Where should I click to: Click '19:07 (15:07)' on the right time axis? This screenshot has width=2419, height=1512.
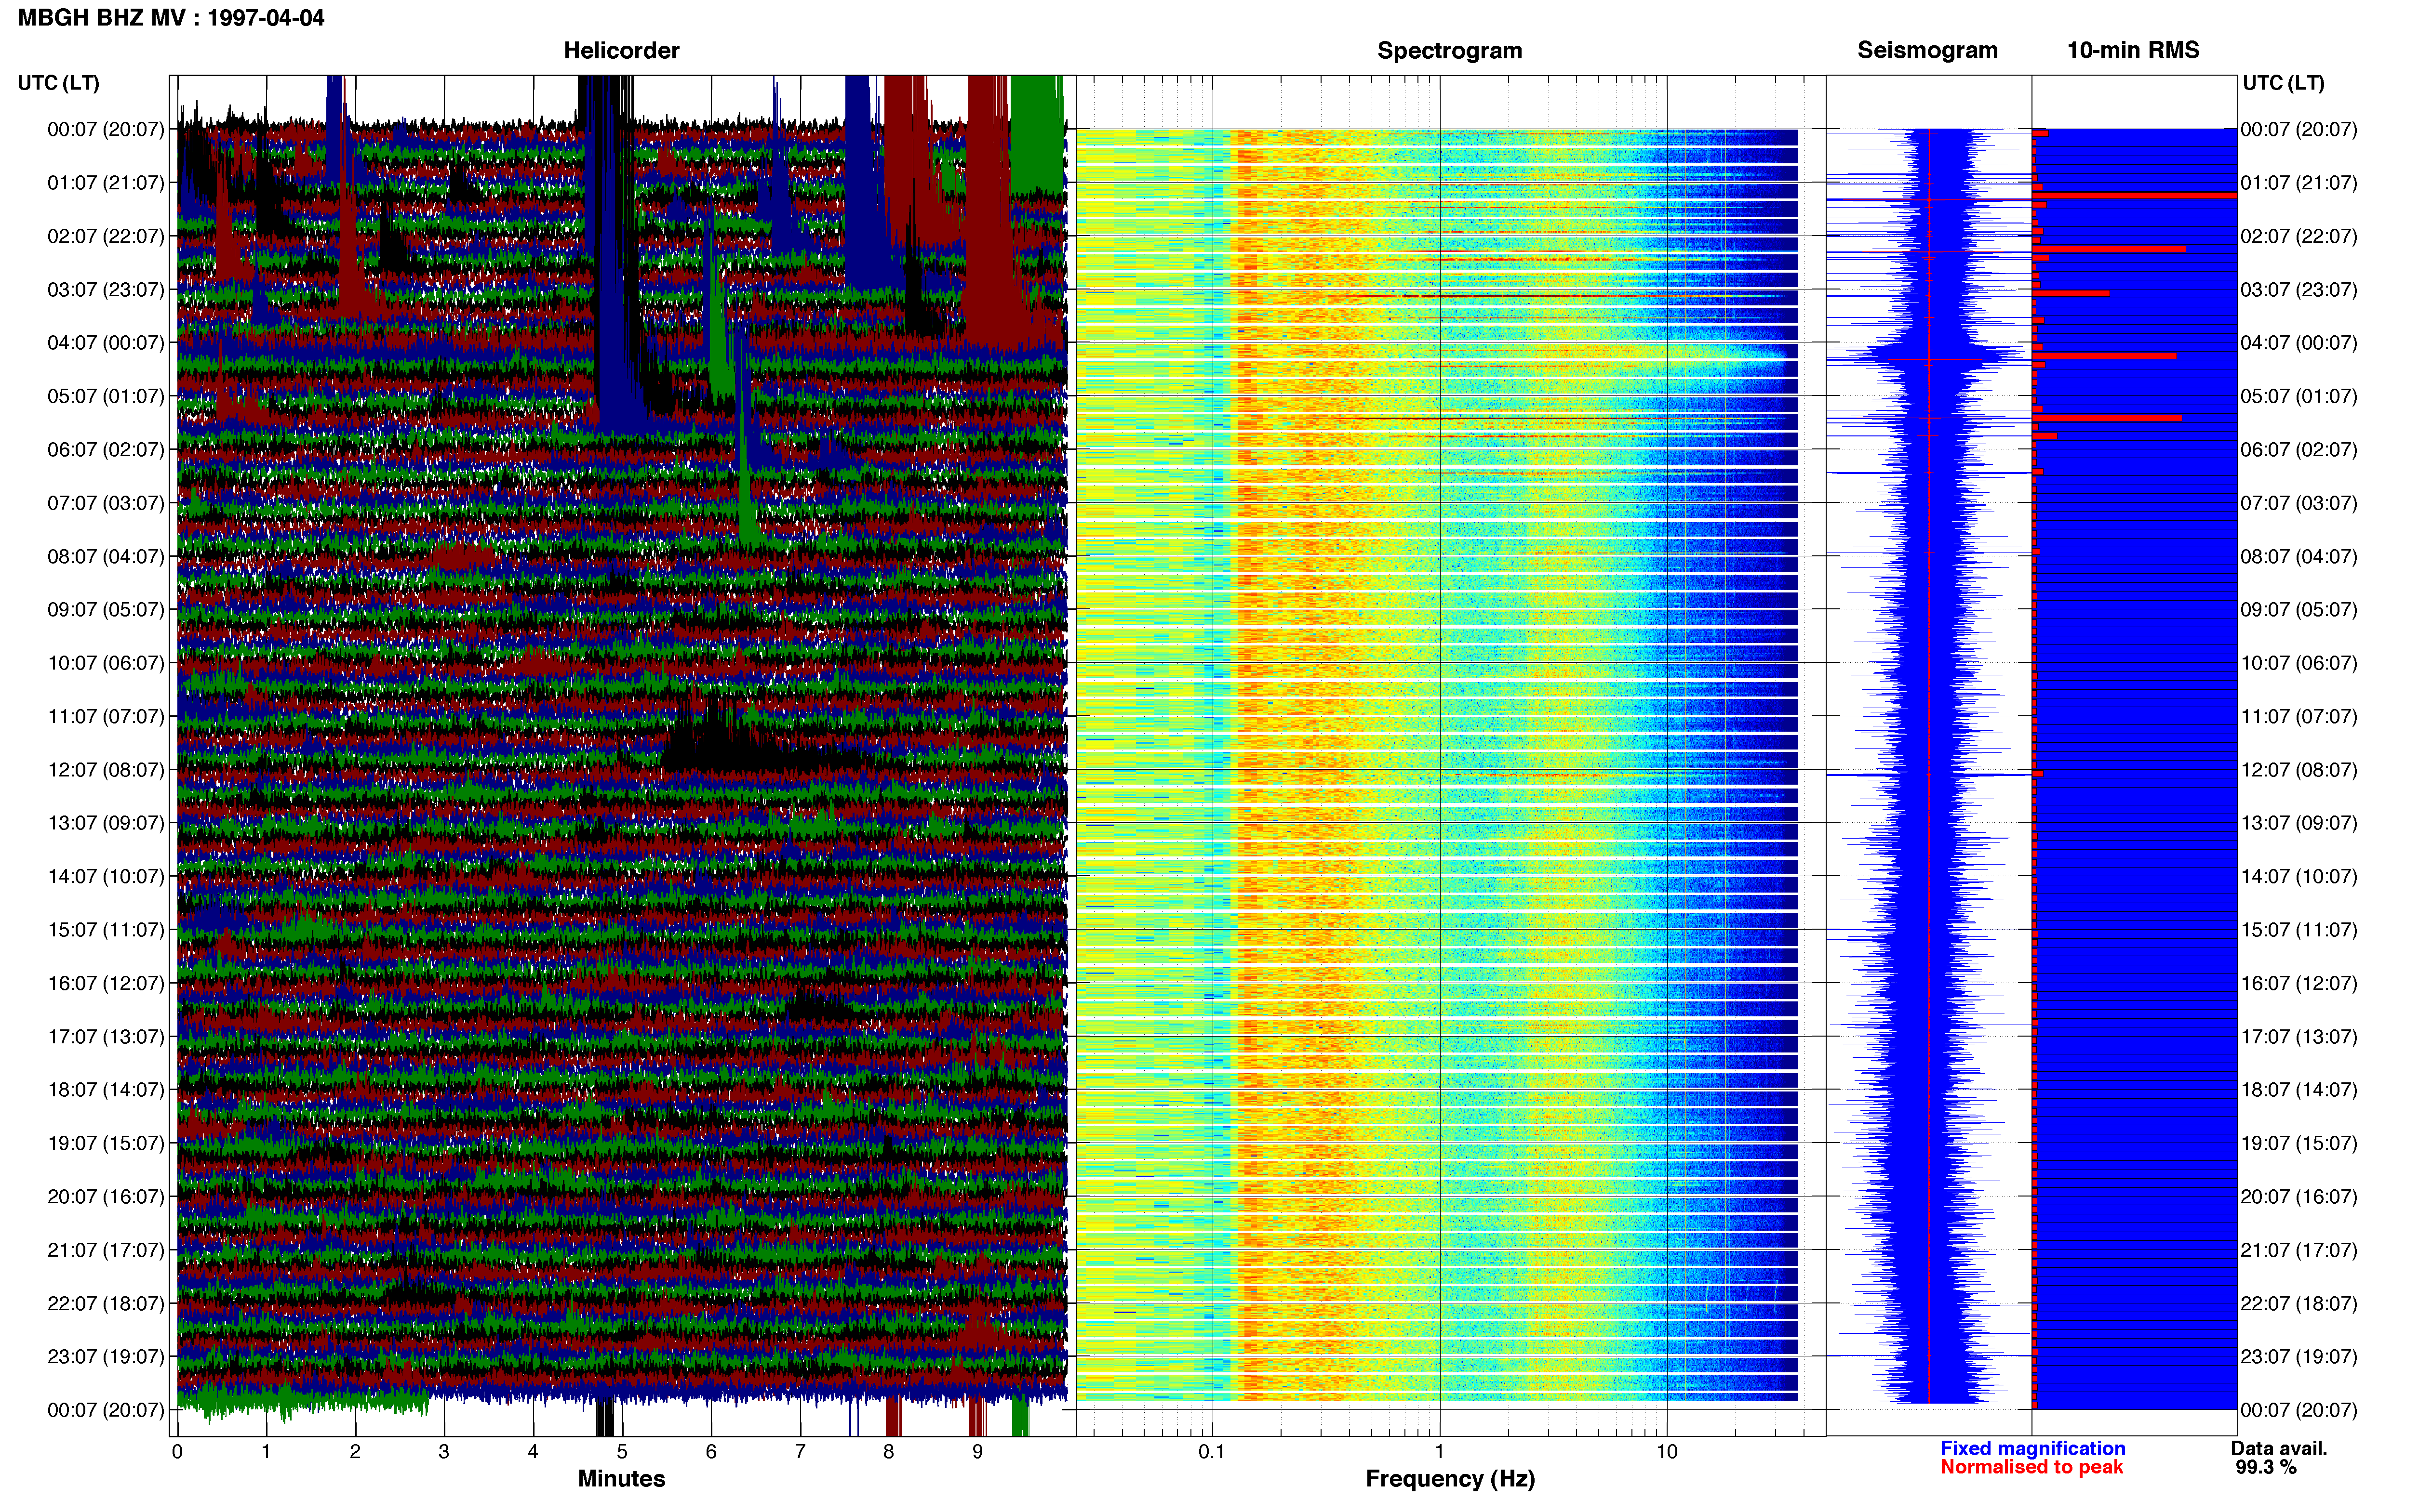click(2299, 1143)
